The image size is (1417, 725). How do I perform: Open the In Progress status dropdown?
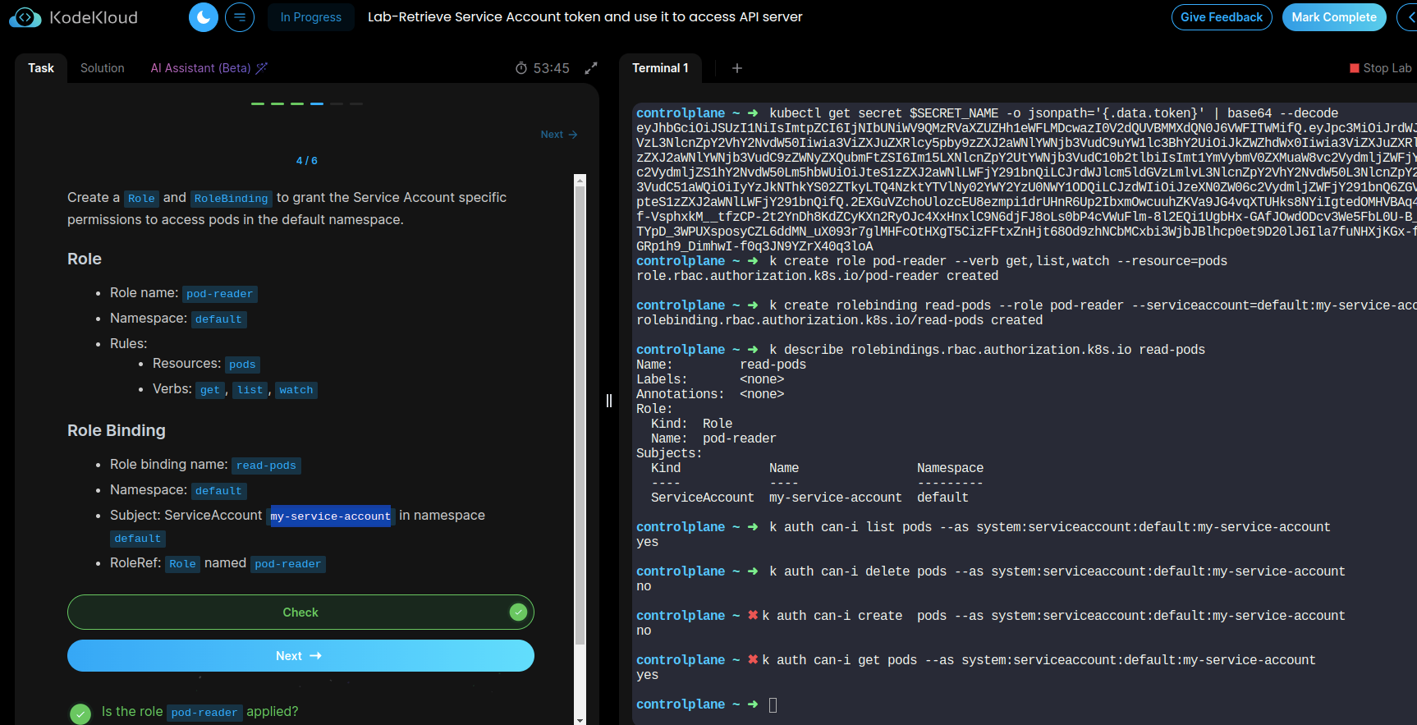click(310, 17)
